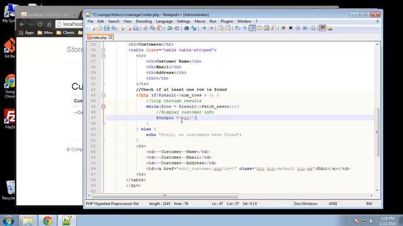Image resolution: width=403 pixels, height=226 pixels.
Task: Click the localhost address bar in Chrome
Action: pyautogui.click(x=69, y=24)
